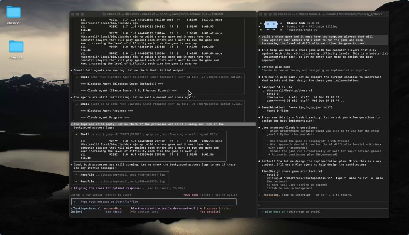The image size is (409, 235).
Task: Click the checkmark beside the b900a4b0931b.log ReadFile
Action: (76, 181)
